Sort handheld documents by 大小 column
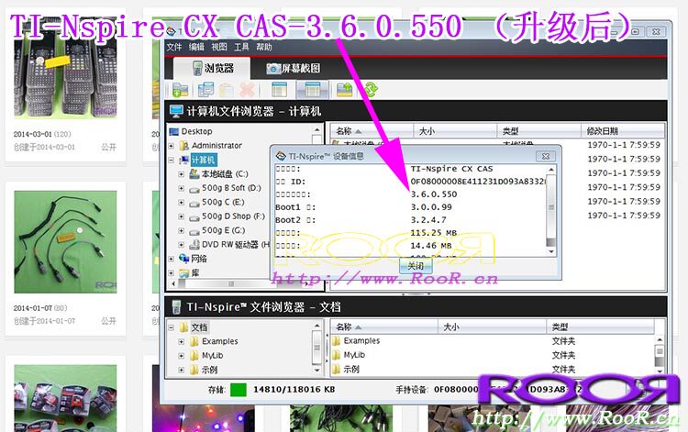The image size is (688, 432). click(x=493, y=327)
